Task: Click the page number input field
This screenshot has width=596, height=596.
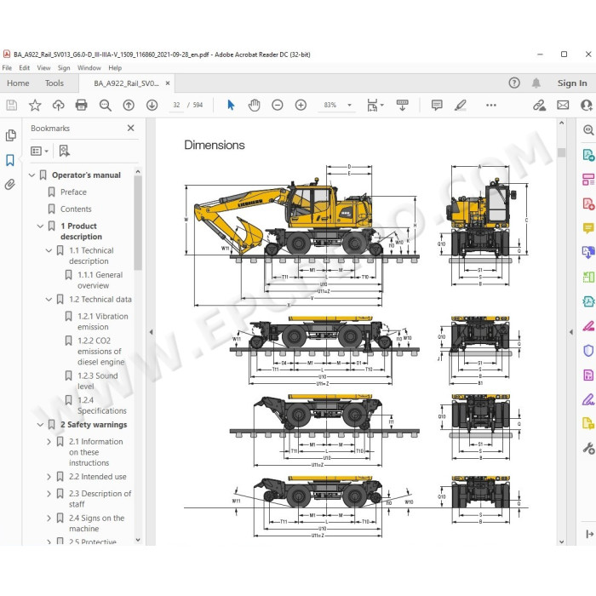Action: tap(177, 105)
